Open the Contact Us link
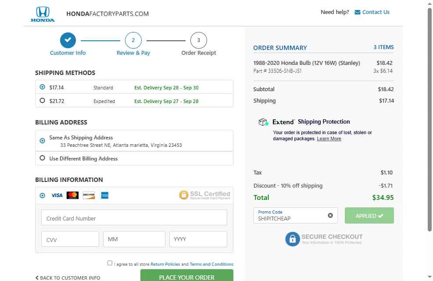Viewport: 433px width, 281px height. pos(376,12)
